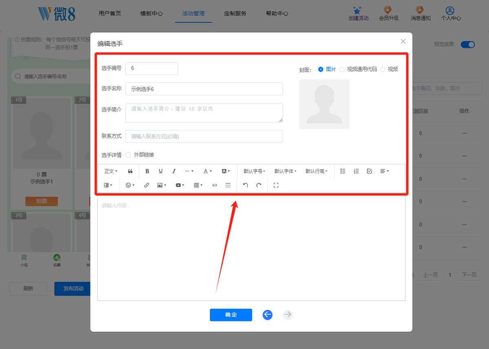Insert a code block
This screenshot has height=349, width=489.
(215, 185)
